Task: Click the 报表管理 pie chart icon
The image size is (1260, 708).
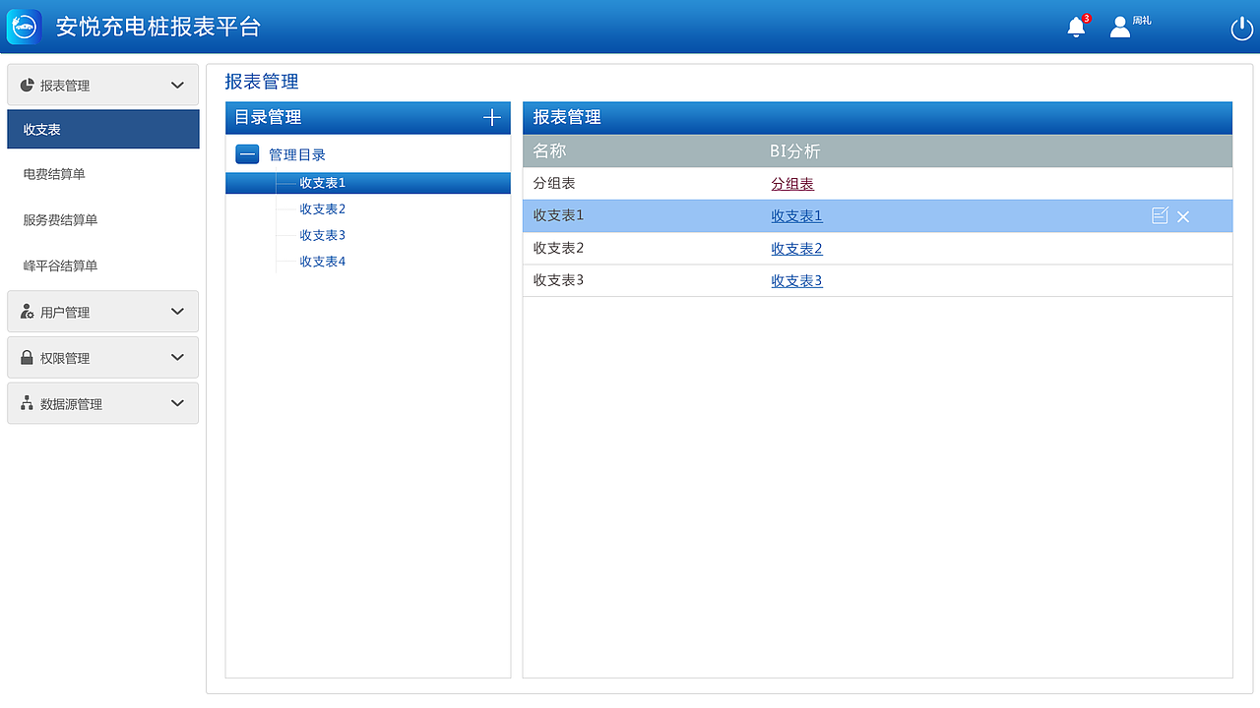Action: coord(26,85)
